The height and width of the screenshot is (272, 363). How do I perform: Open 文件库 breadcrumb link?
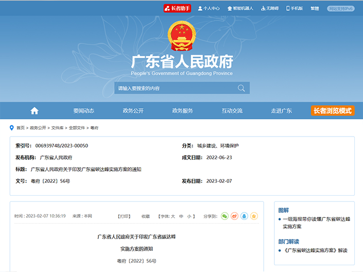coord(57,127)
